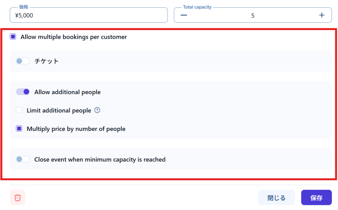Click 'Allow additional people' label text
This screenshot has height=210, width=338.
(x=67, y=92)
